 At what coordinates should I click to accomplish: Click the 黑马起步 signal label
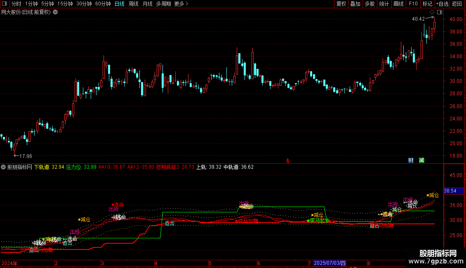click(320, 221)
